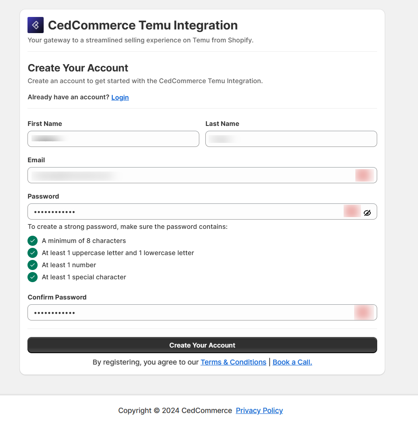Click the special character check icon

click(x=32, y=277)
